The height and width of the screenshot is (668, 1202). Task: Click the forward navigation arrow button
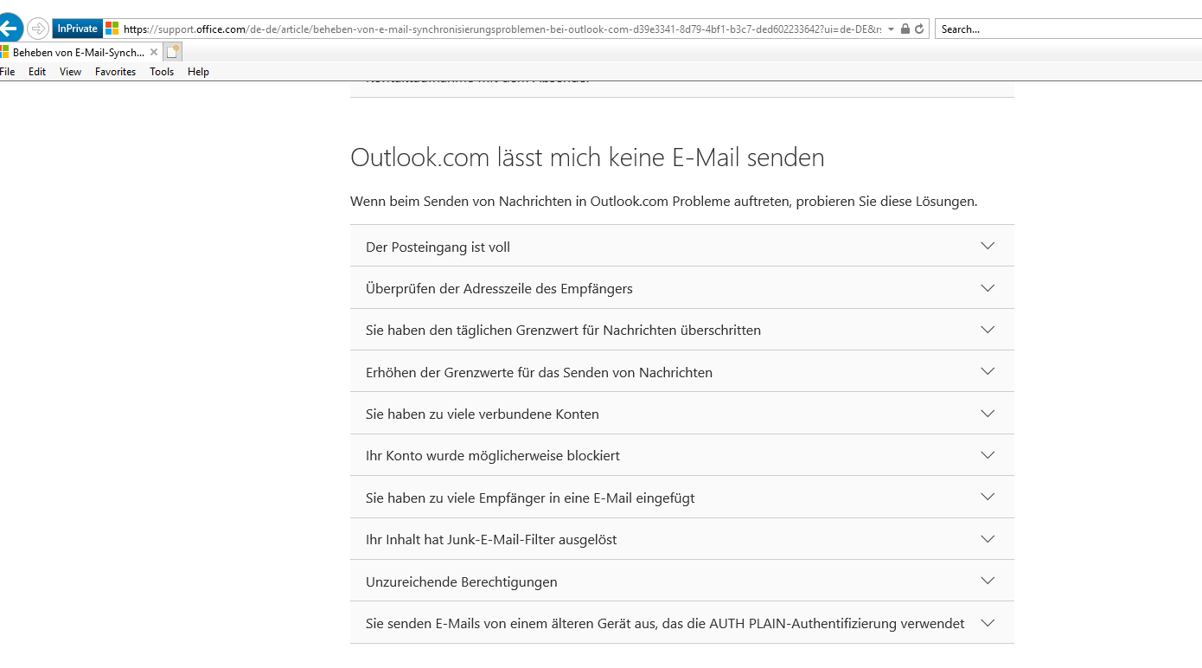click(38, 29)
